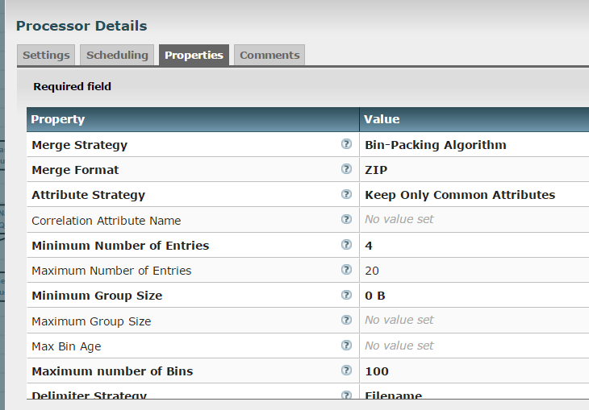This screenshot has height=410, width=589.
Task: Show help for Maximum number of Bins
Action: coord(346,371)
